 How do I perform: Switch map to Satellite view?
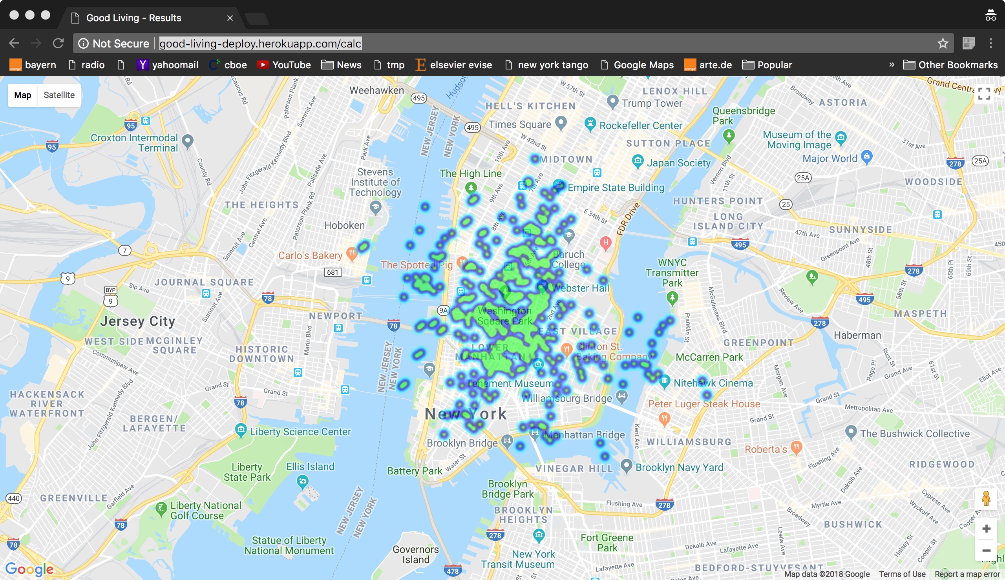point(59,95)
